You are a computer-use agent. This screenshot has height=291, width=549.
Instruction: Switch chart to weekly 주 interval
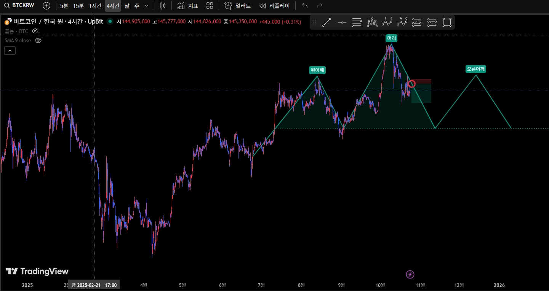137,6
